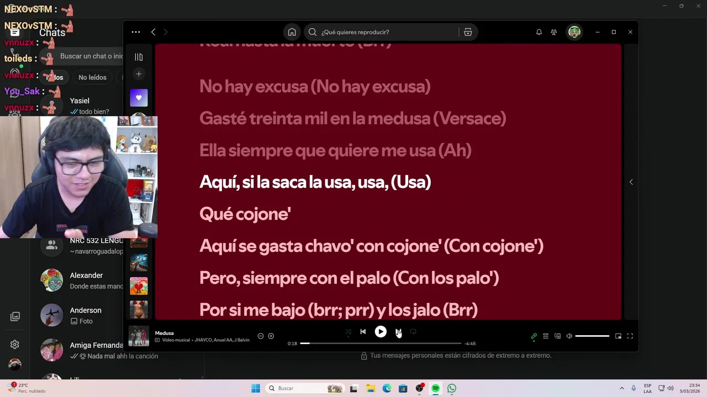Toggle the lyrics microphone button

534,336
